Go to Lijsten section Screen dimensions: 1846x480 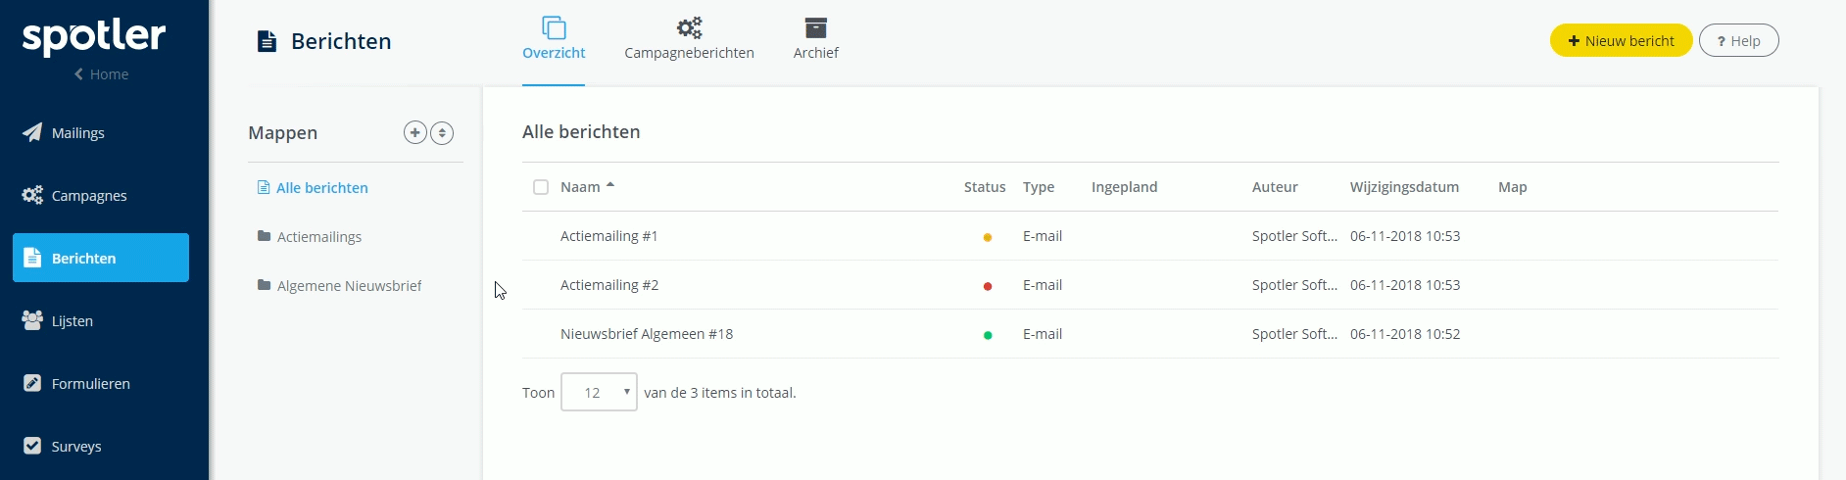(58, 321)
